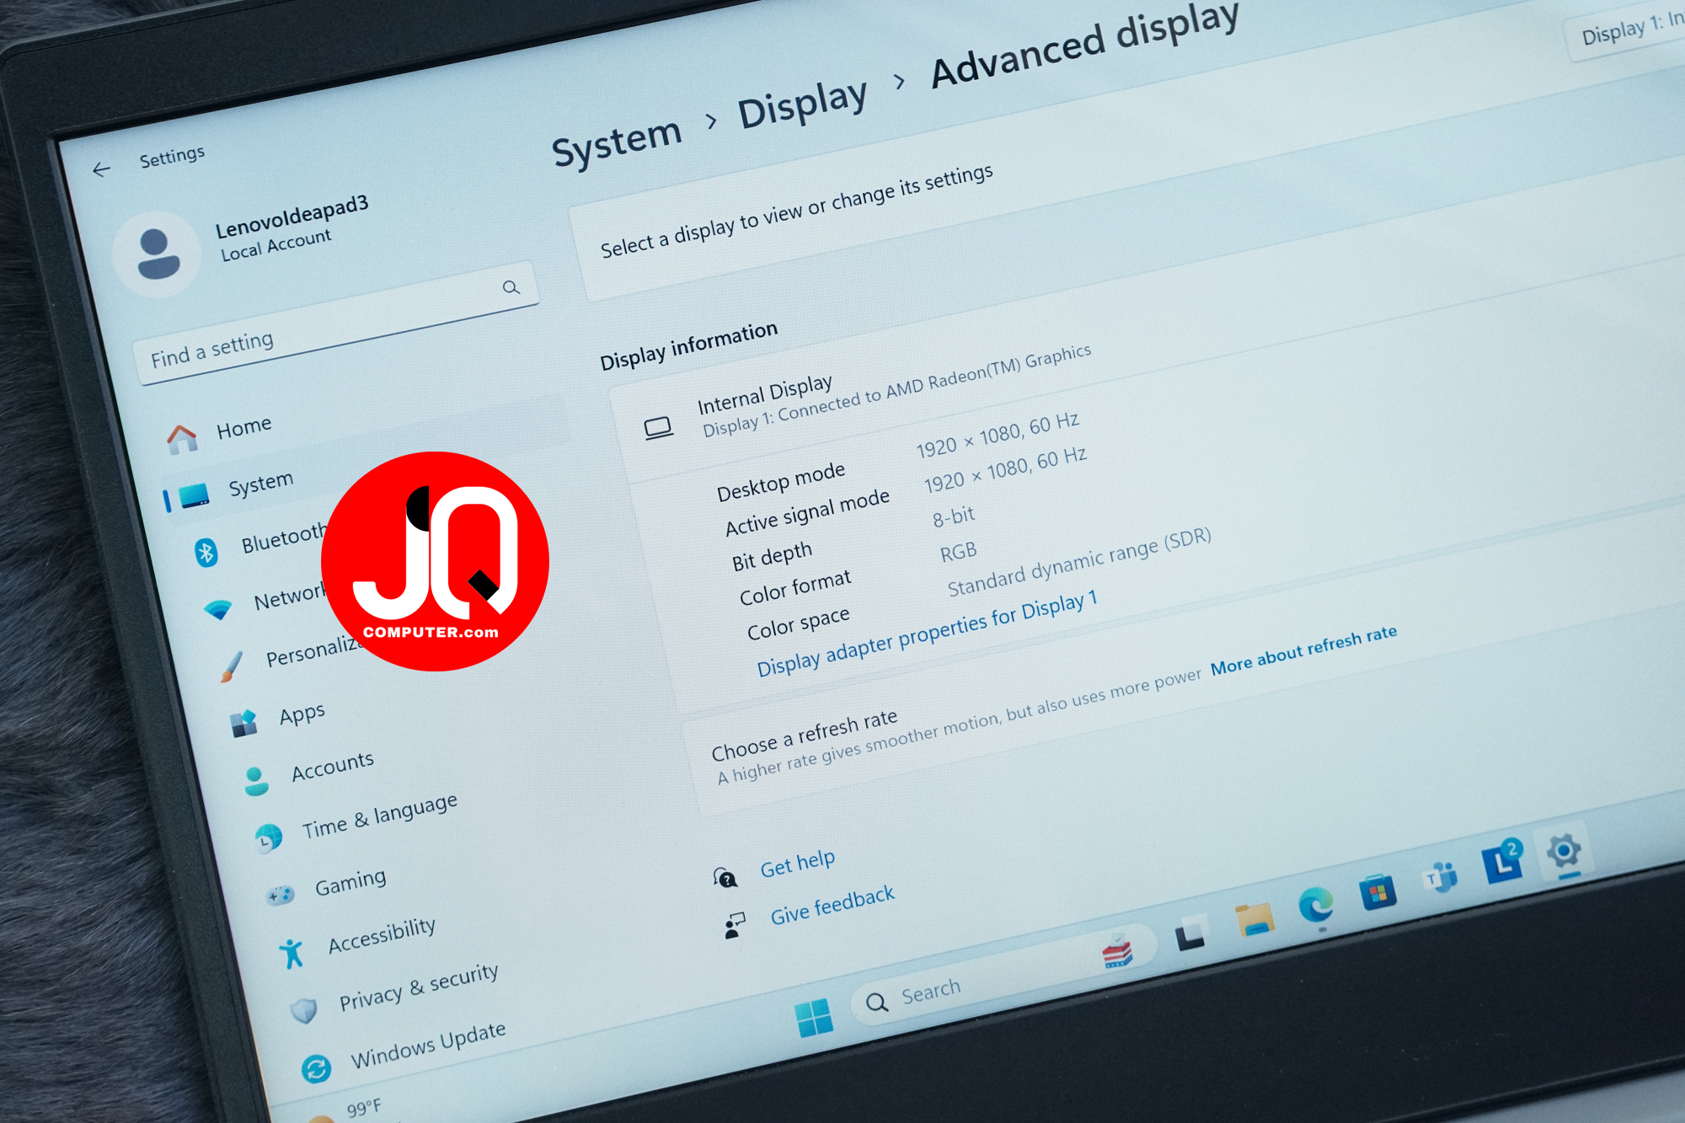Screen dimensions: 1685x1123
Task: Click the Bluetooth sidebar icon
Action: (206, 552)
